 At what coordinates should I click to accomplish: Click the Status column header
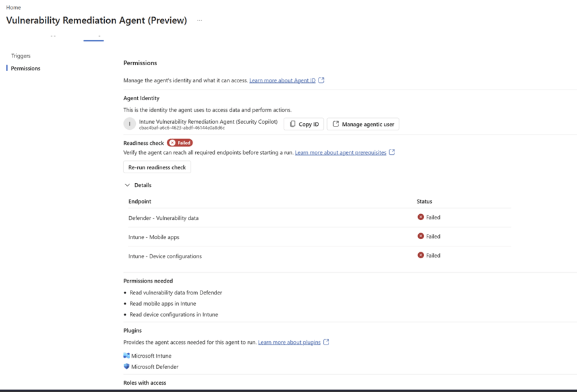click(x=424, y=202)
